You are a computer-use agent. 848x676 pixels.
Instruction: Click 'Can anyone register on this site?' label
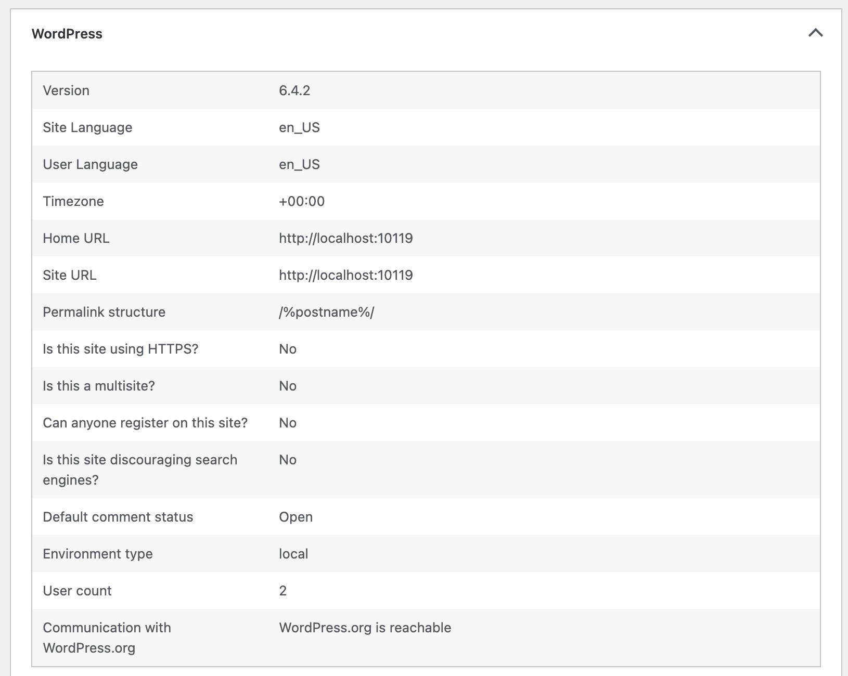coord(145,423)
